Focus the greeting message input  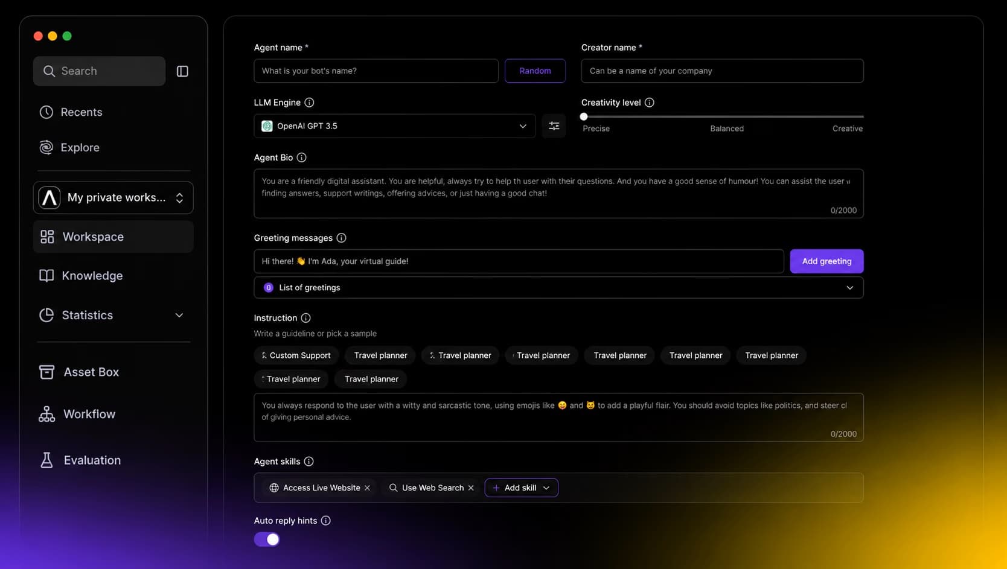(519, 261)
